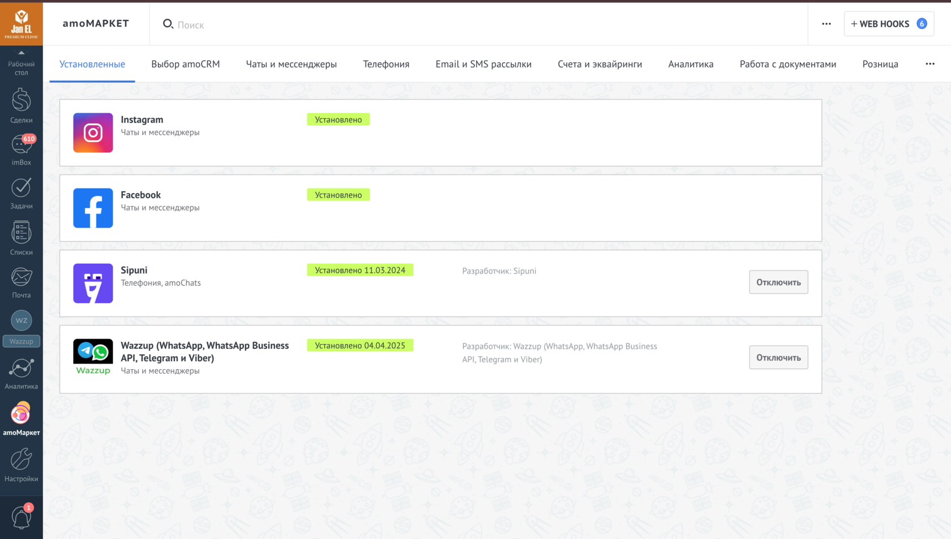951x539 pixels.
Task: Open the Розница tab
Action: 880,64
